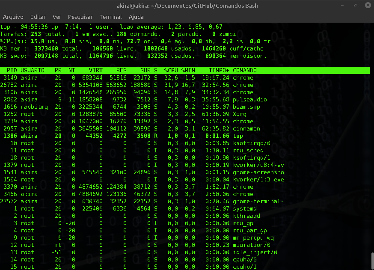Click the kworker/1:3-eve command name
Image resolution: width=374 pixels, height=270 pixels.
[x=258, y=180]
